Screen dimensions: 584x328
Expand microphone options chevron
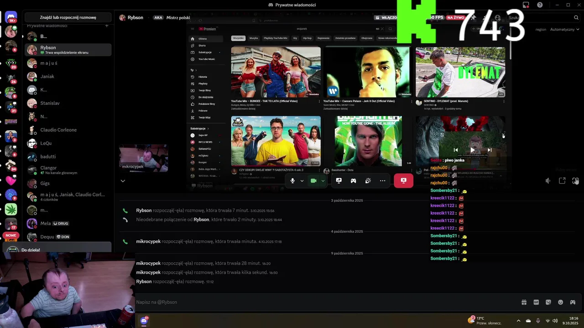[x=302, y=181]
